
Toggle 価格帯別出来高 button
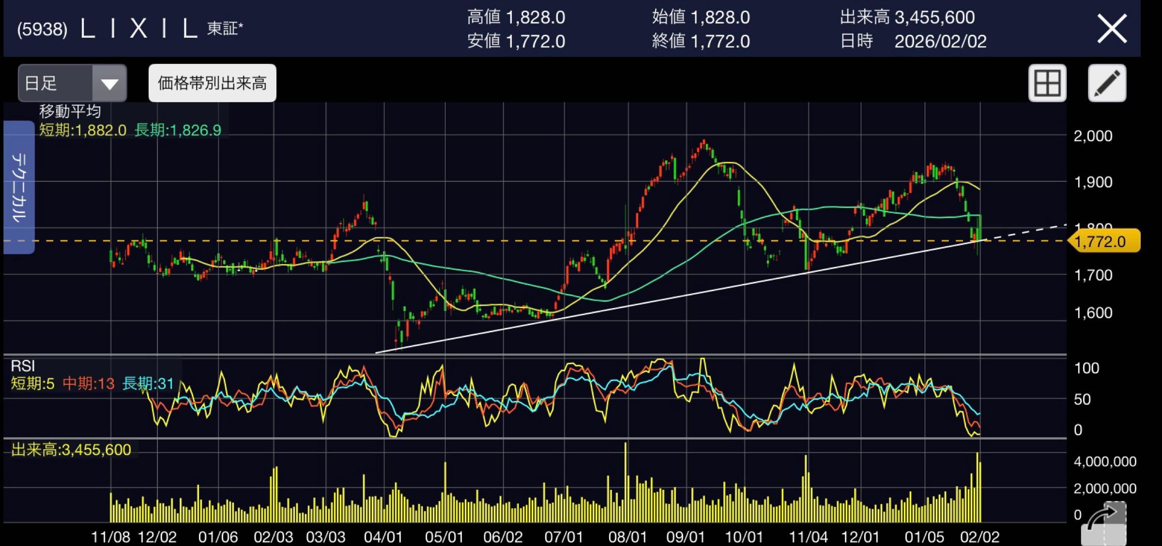coord(212,83)
